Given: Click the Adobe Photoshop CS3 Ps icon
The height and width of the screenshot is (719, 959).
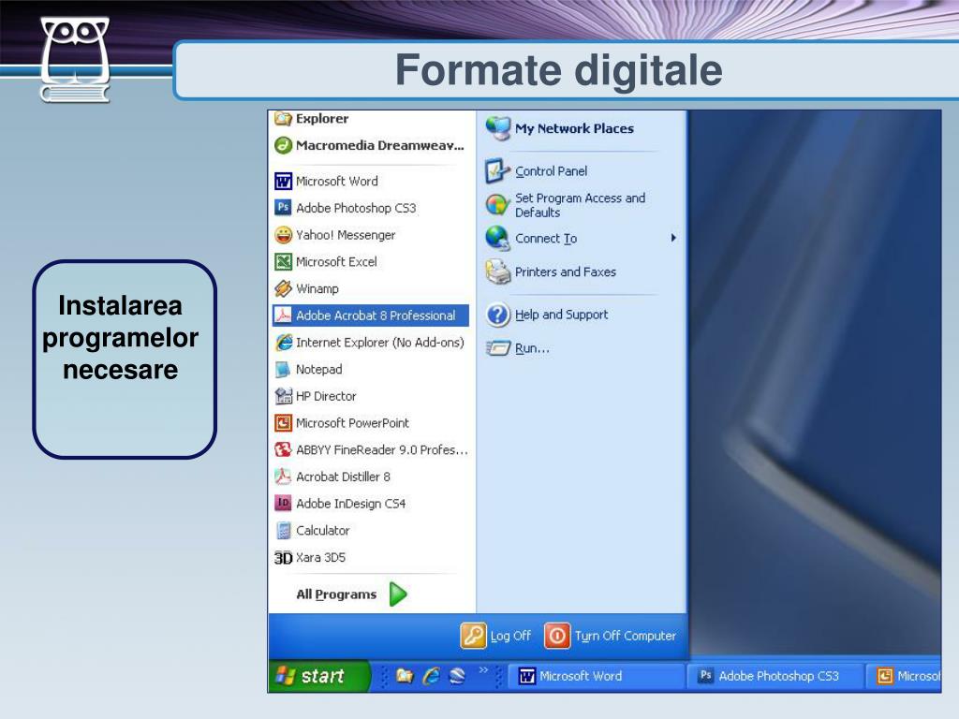Looking at the screenshot, I should pos(283,208).
